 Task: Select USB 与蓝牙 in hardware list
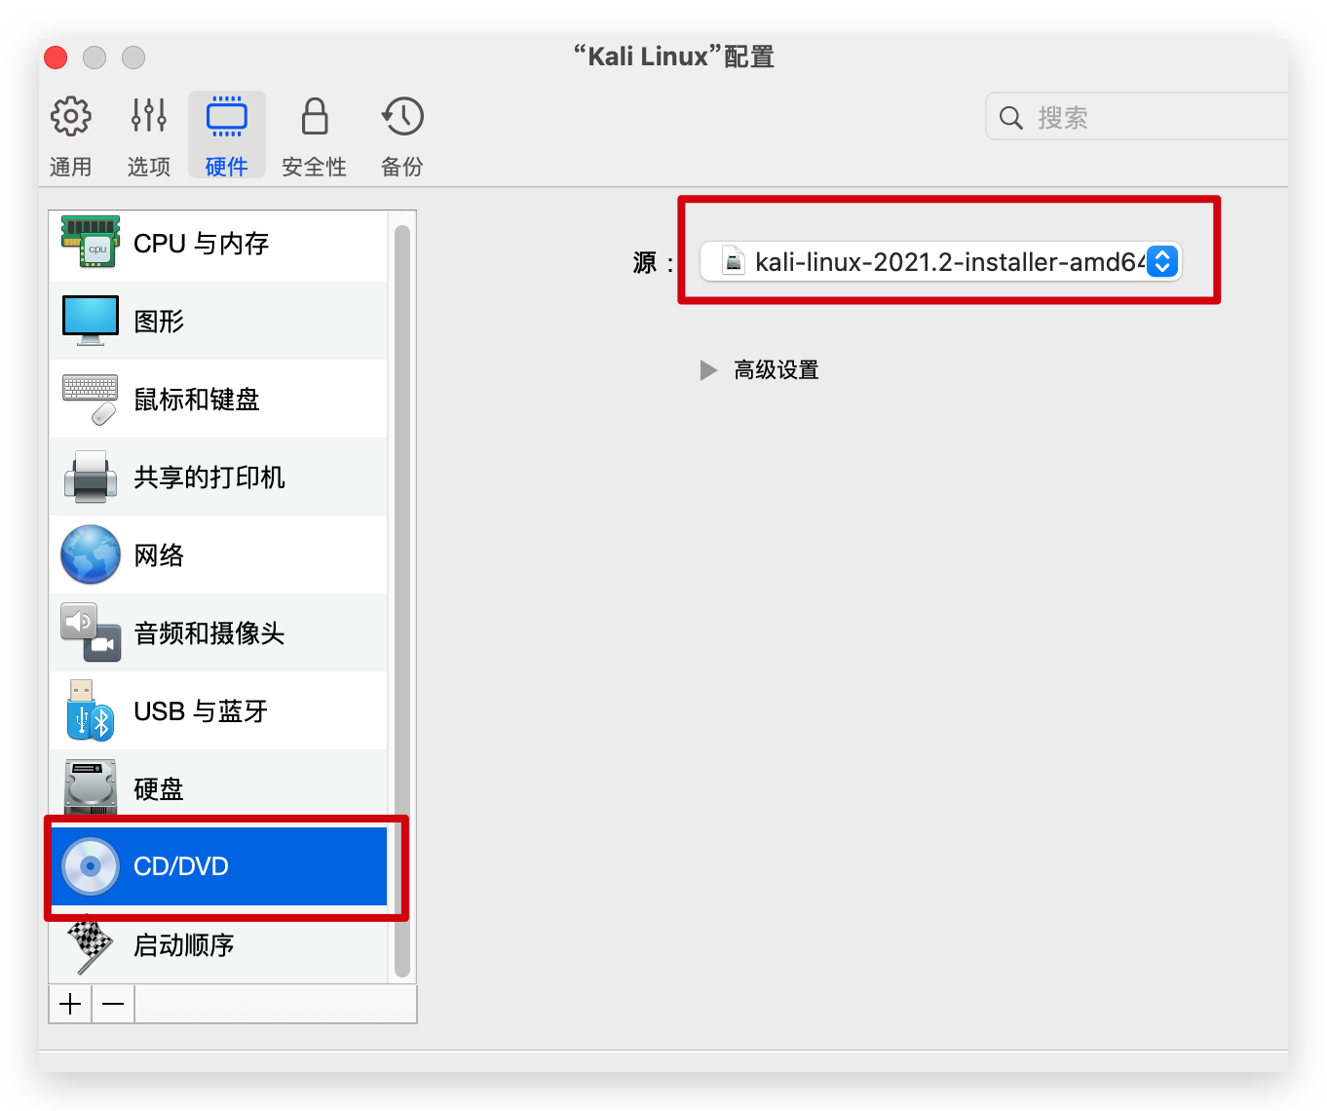pyautogui.click(x=218, y=710)
